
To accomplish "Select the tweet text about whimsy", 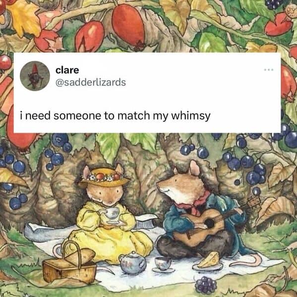I will coord(116,116).
